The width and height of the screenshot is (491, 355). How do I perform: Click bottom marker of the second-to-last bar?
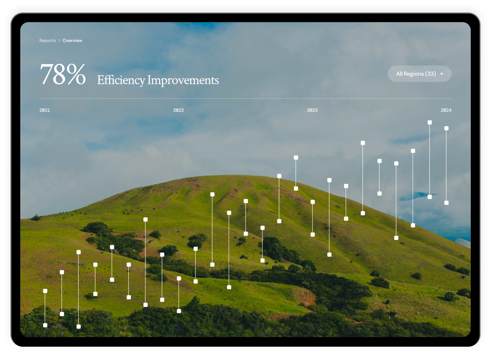click(430, 197)
